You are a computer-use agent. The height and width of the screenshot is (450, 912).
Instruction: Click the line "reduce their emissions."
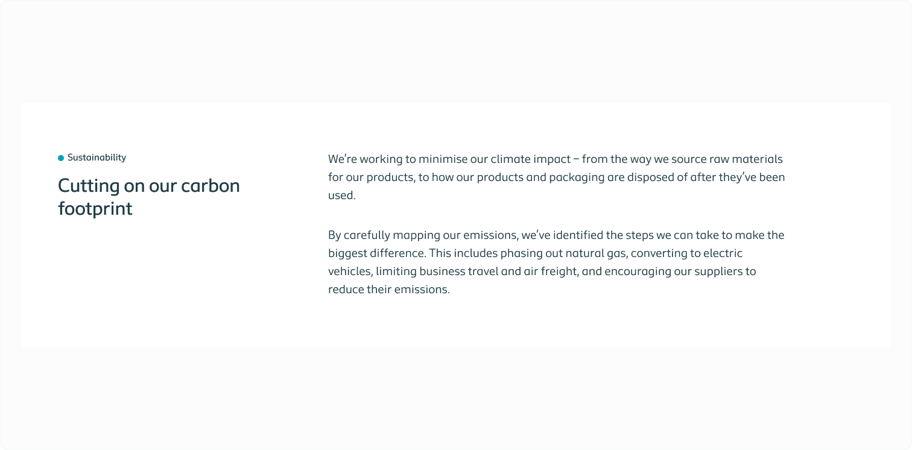coord(389,289)
